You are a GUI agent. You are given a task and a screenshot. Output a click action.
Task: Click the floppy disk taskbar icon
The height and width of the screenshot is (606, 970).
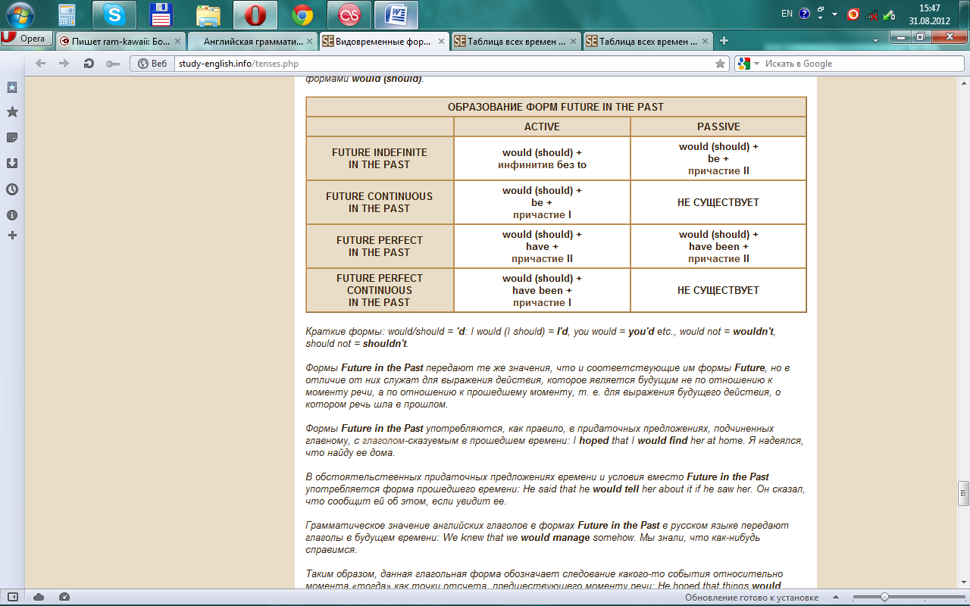pyautogui.click(x=161, y=14)
